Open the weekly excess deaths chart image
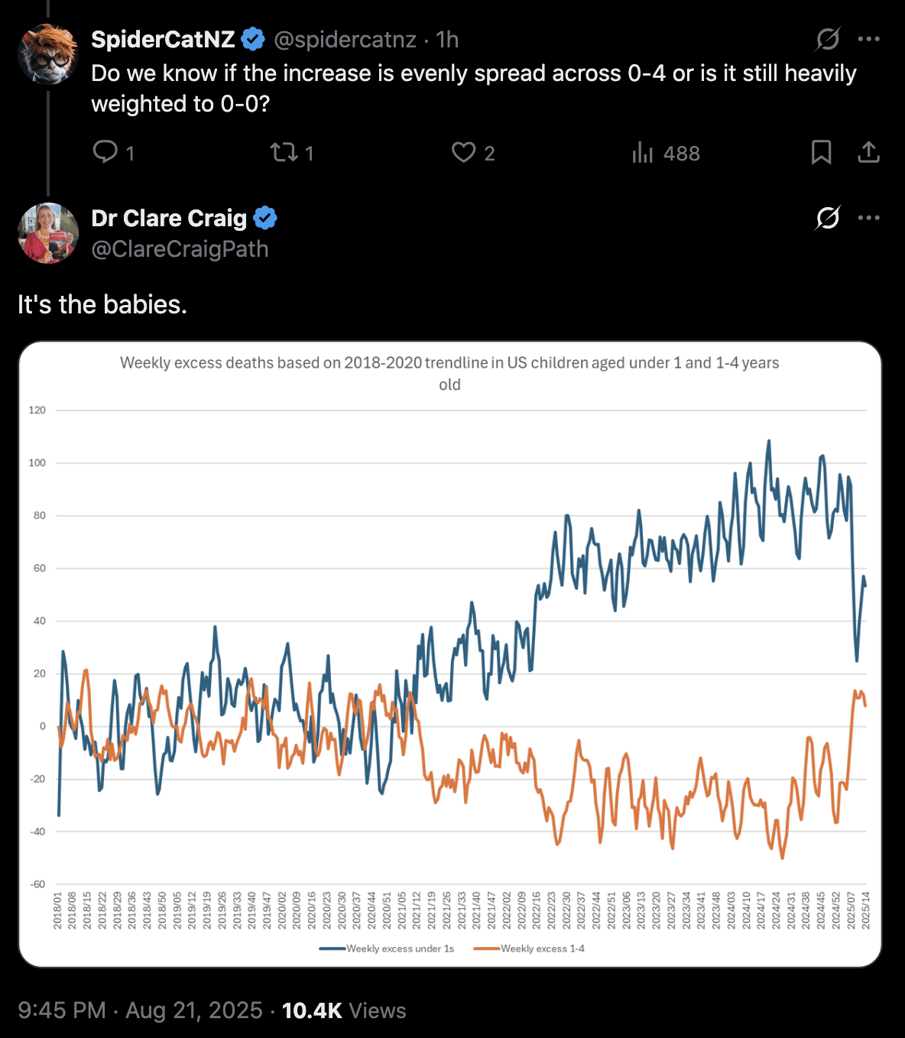905x1038 pixels. coord(450,654)
